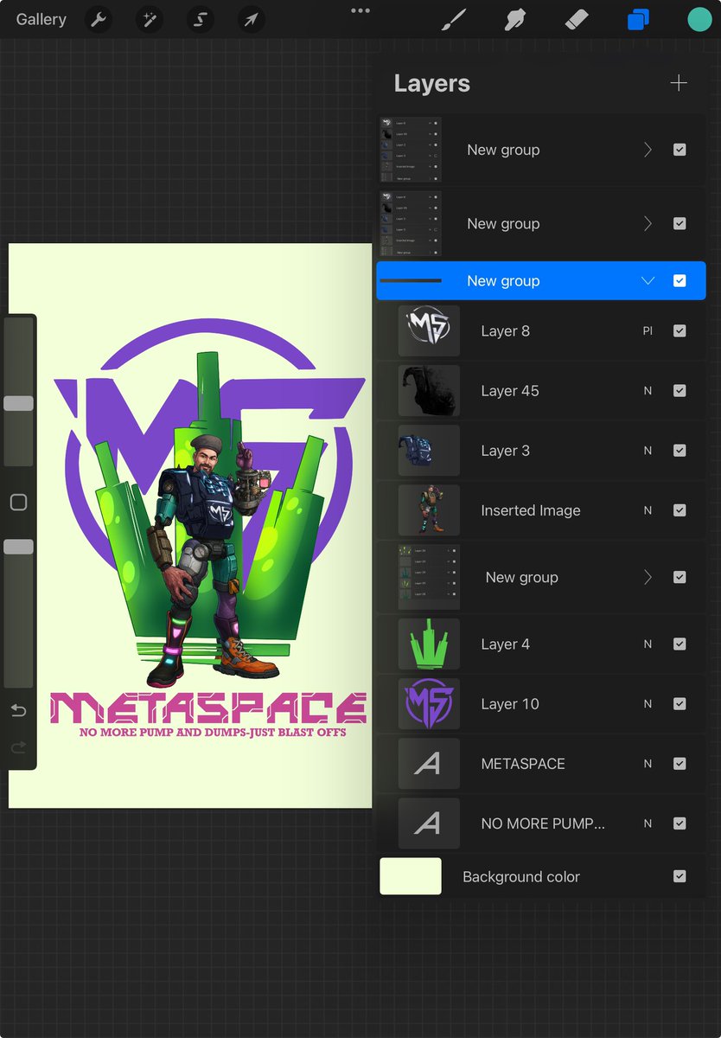Tap the square Modify button on sidebar

(18, 502)
